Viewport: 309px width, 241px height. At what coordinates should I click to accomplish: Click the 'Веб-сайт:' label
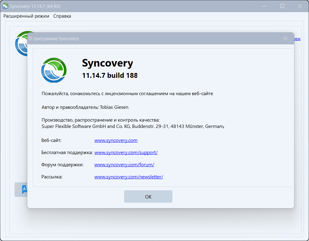click(x=51, y=140)
